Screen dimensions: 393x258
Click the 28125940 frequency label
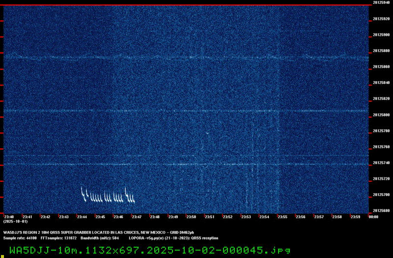point(381,2)
